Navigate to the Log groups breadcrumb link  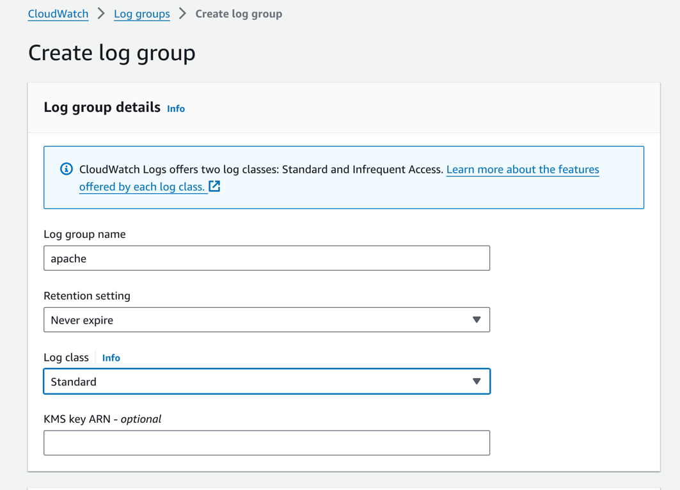141,13
